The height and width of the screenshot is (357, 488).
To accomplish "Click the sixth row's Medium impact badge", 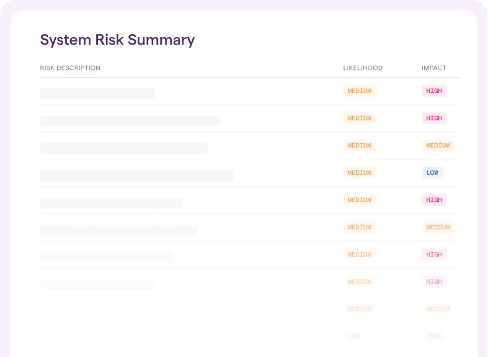I will click(x=438, y=227).
